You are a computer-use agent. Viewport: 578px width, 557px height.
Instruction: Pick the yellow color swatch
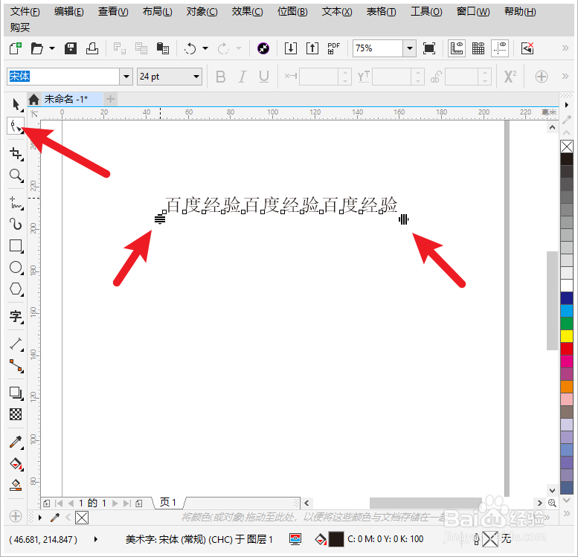click(x=567, y=336)
